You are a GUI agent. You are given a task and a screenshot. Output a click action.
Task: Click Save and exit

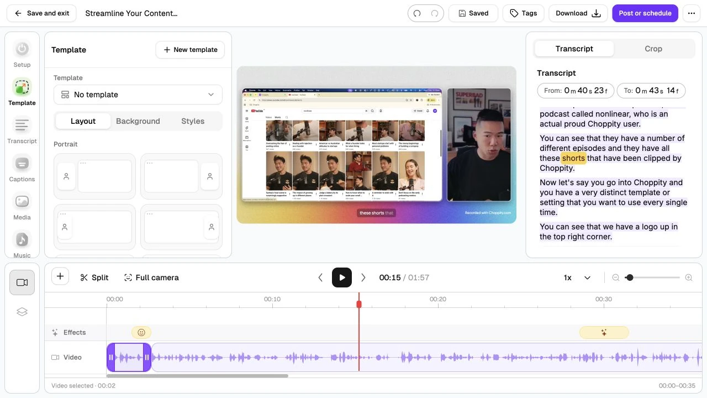[42, 13]
